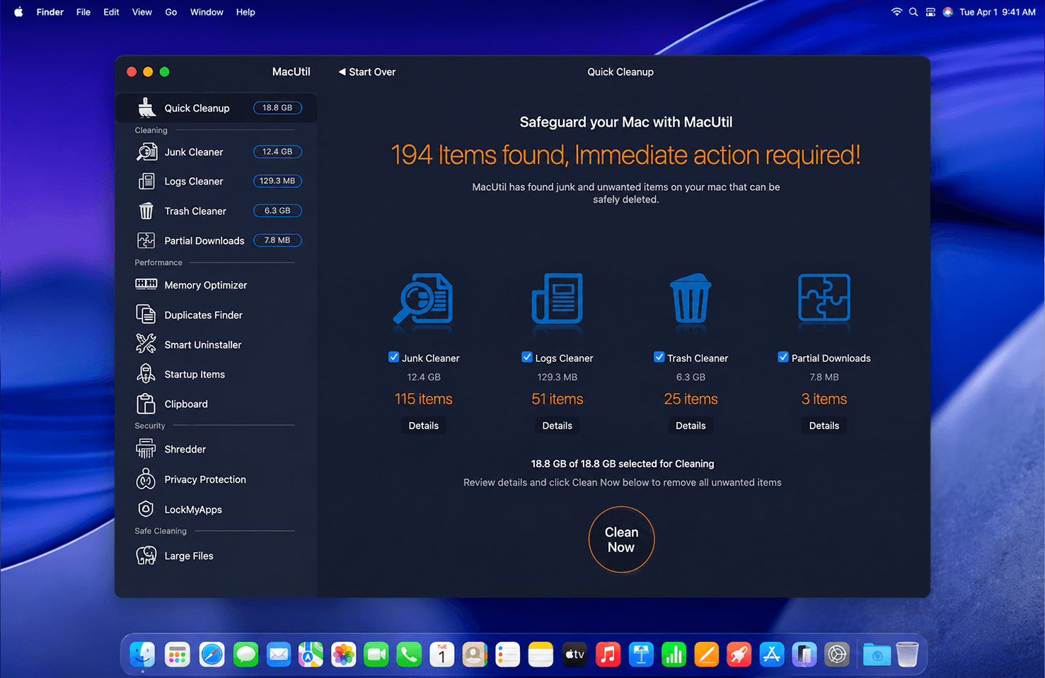
Task: Open the Finder menu
Action: pyautogui.click(x=50, y=12)
